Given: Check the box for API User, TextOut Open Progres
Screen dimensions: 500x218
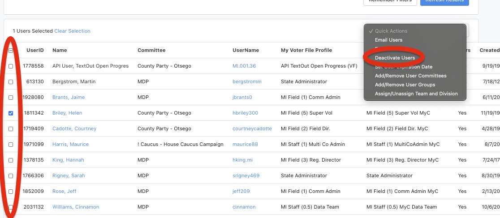Looking at the screenshot, I should pos(10,66).
